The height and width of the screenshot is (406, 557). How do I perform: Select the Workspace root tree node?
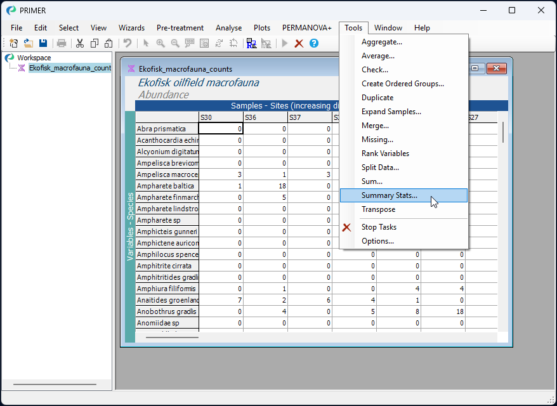tap(34, 58)
